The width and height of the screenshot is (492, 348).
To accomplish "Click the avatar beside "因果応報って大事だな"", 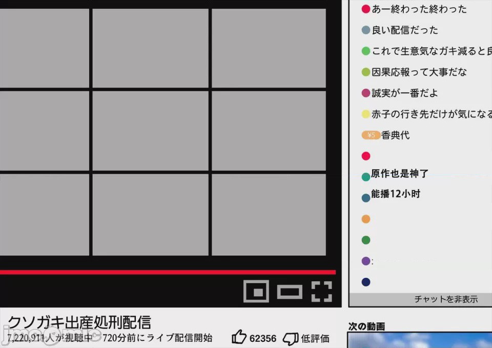I will [x=366, y=72].
